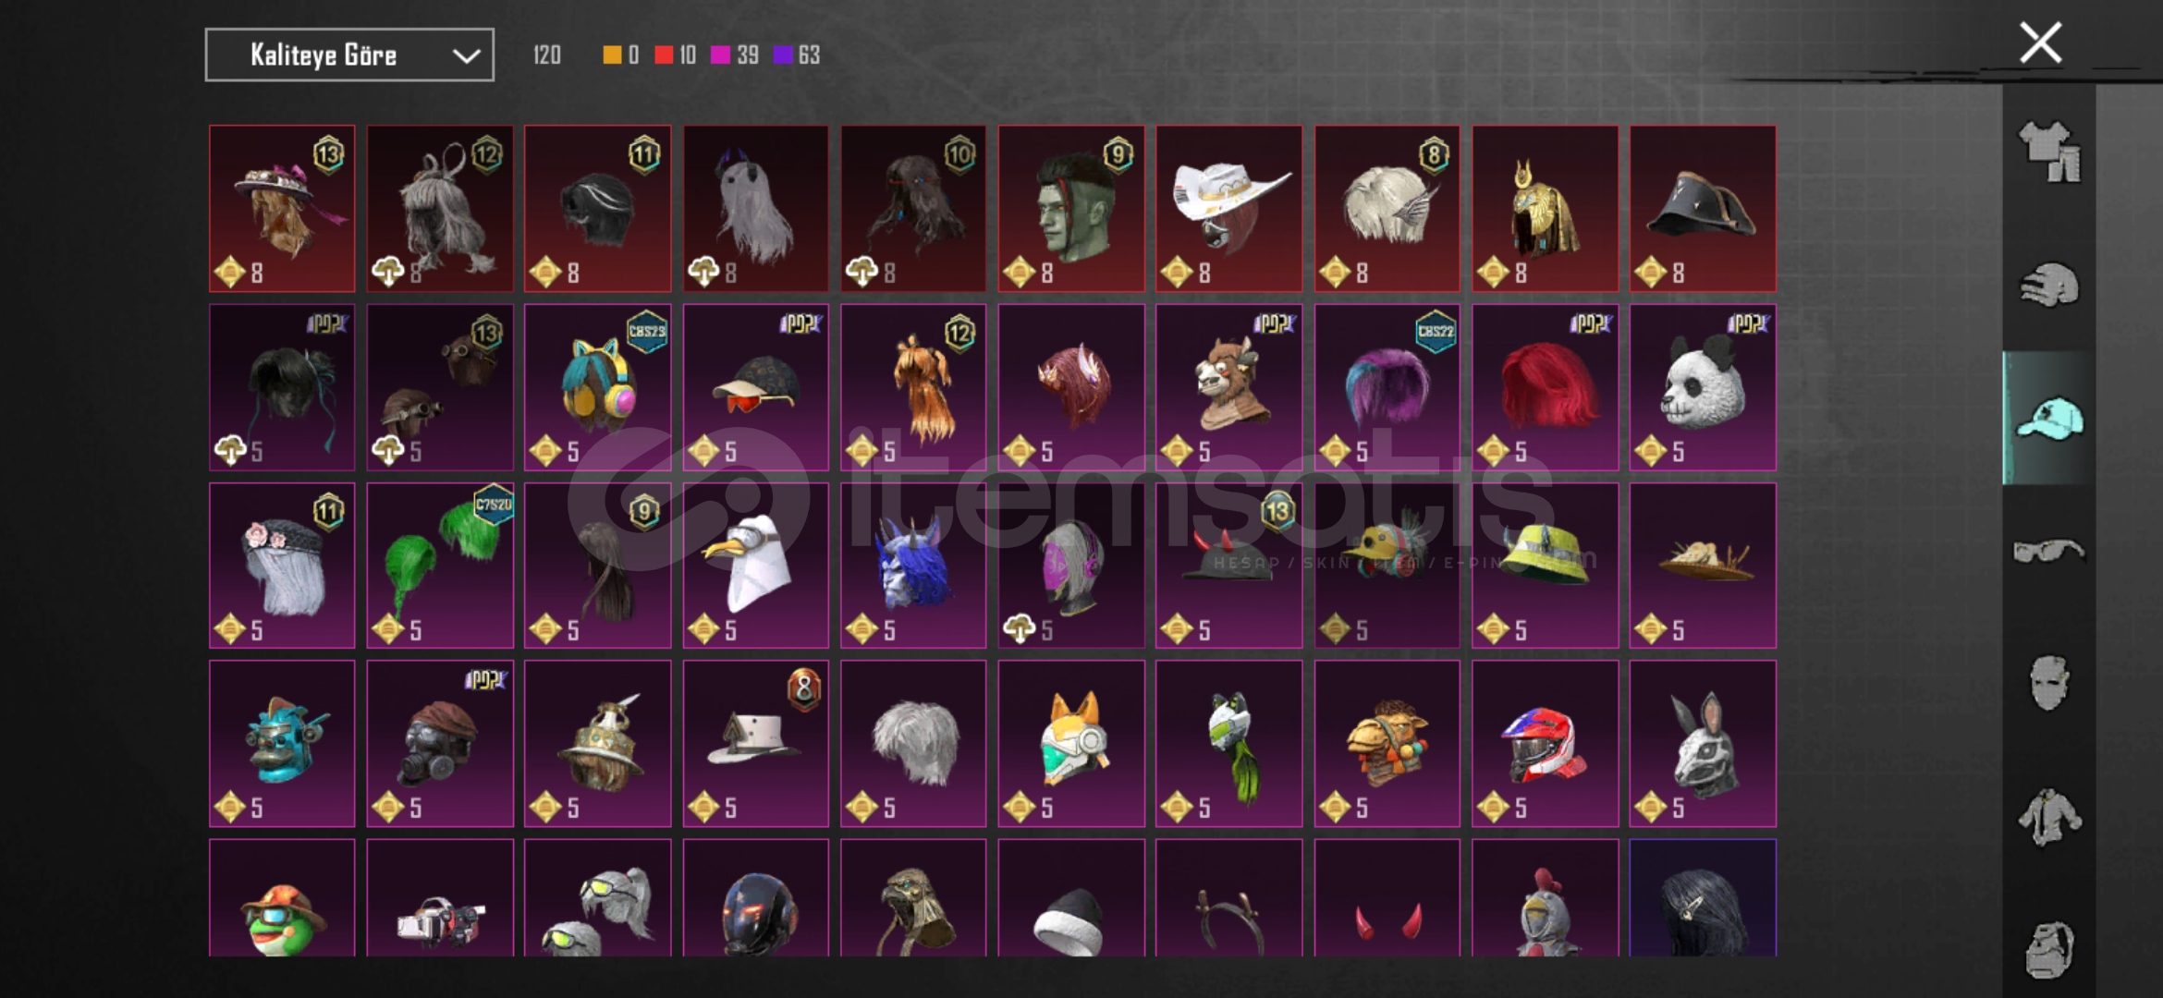The image size is (2163, 998).
Task: Choose the golden pharaoh headdress item
Action: click(x=1545, y=209)
